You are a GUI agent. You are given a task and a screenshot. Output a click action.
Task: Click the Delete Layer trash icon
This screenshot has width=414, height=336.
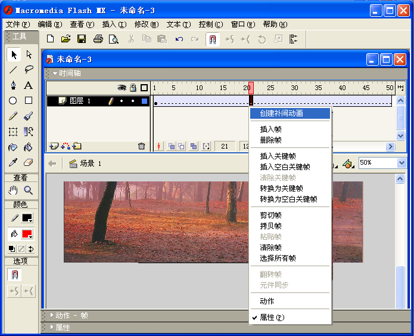[142, 146]
